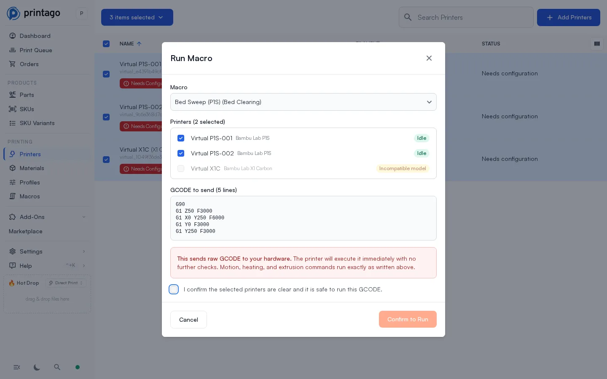Click the Parts icon in sidebar
The image size is (607, 379).
(13, 95)
